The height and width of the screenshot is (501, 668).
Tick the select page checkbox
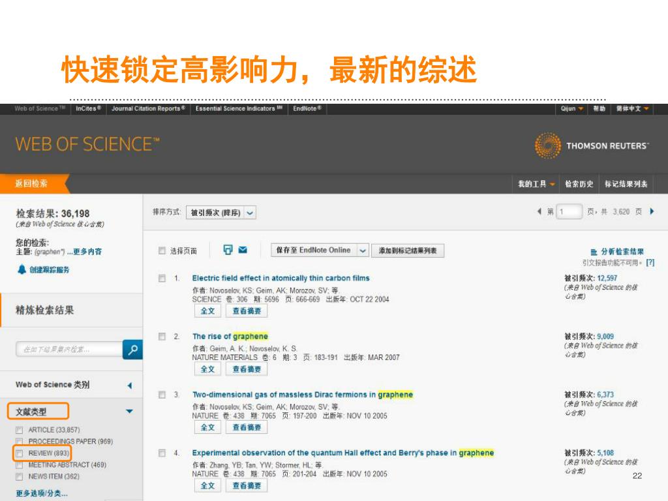[x=162, y=250]
